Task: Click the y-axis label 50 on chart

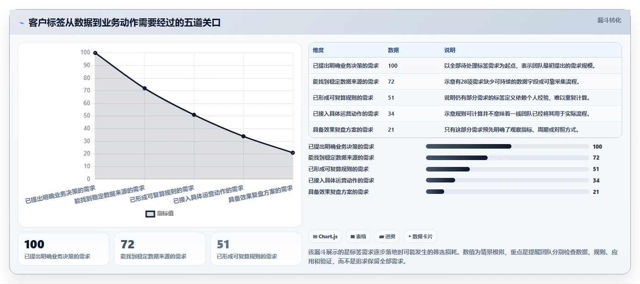Action: (86, 116)
